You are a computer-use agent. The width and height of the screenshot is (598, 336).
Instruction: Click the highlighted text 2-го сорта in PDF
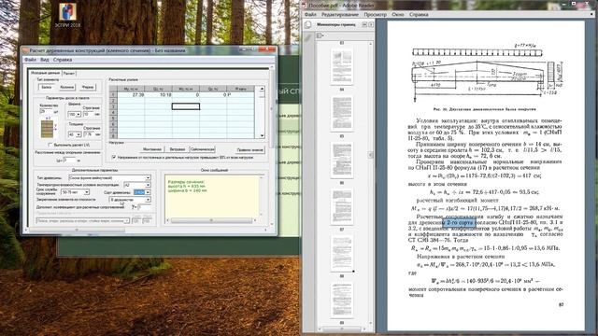tap(459, 222)
